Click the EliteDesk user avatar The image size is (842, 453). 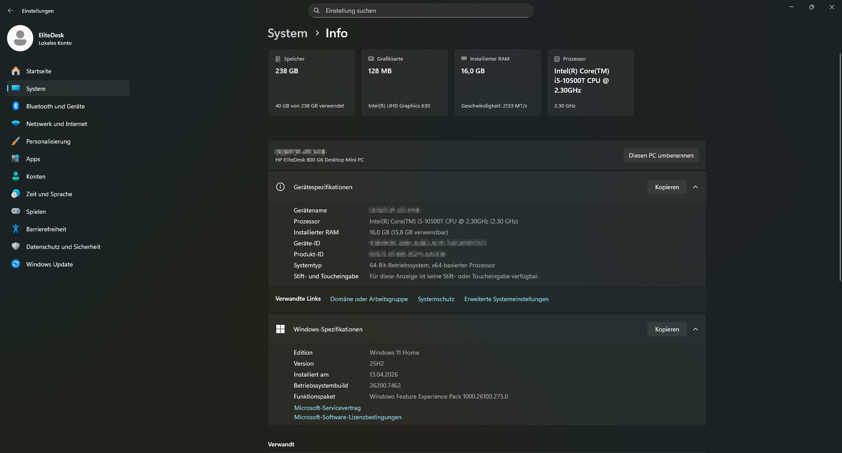[20, 38]
